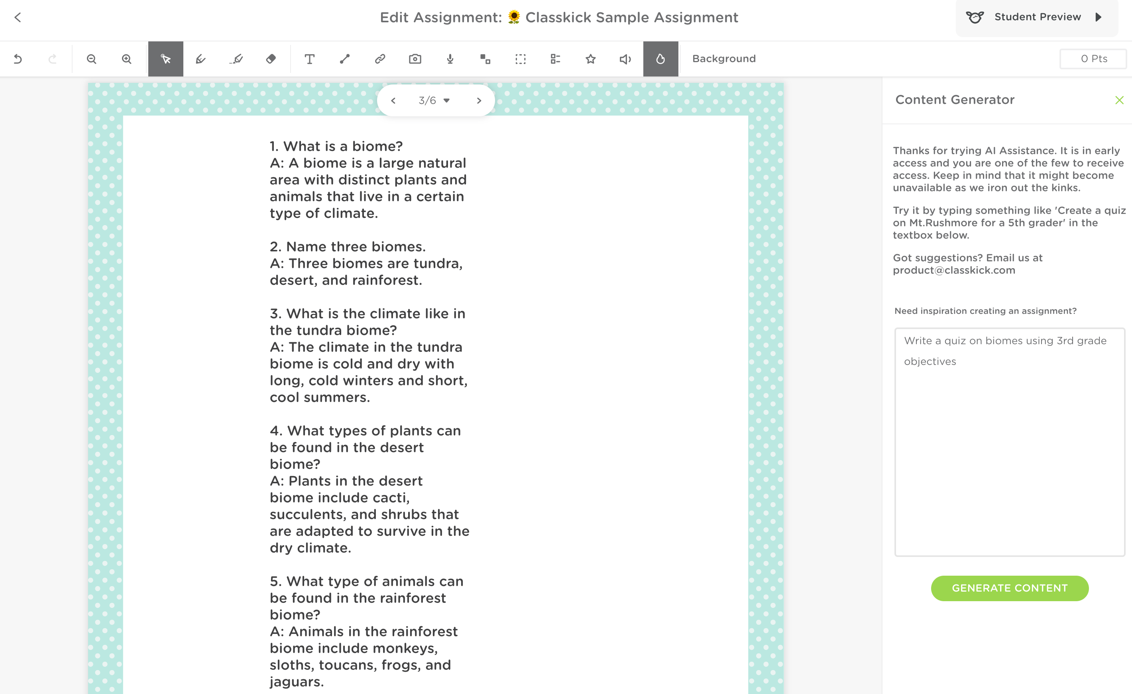Close the Content Generator panel
Screen dimensions: 1132x694
tap(1119, 100)
